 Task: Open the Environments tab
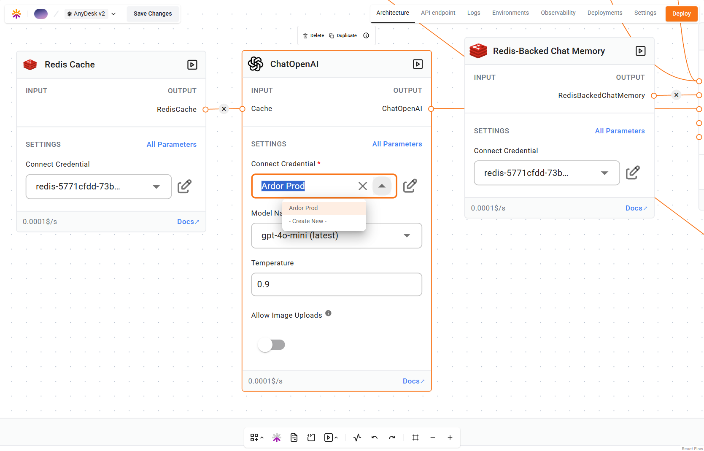510,13
